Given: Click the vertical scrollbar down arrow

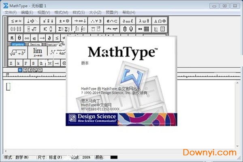Looking at the screenshot, I should (237, 146).
